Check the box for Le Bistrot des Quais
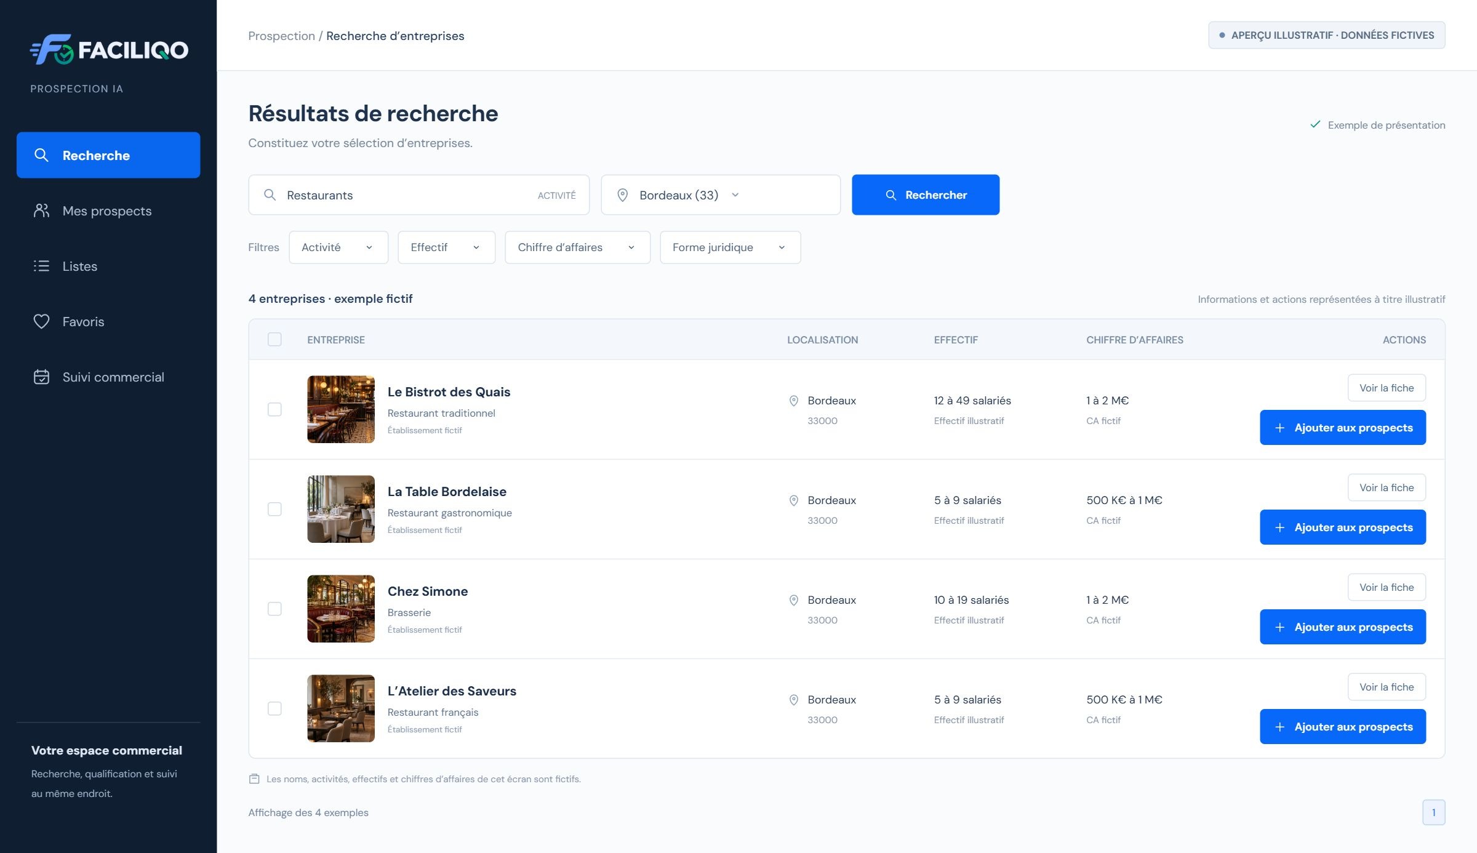Screen dimensions: 1477x853 tap(274, 409)
